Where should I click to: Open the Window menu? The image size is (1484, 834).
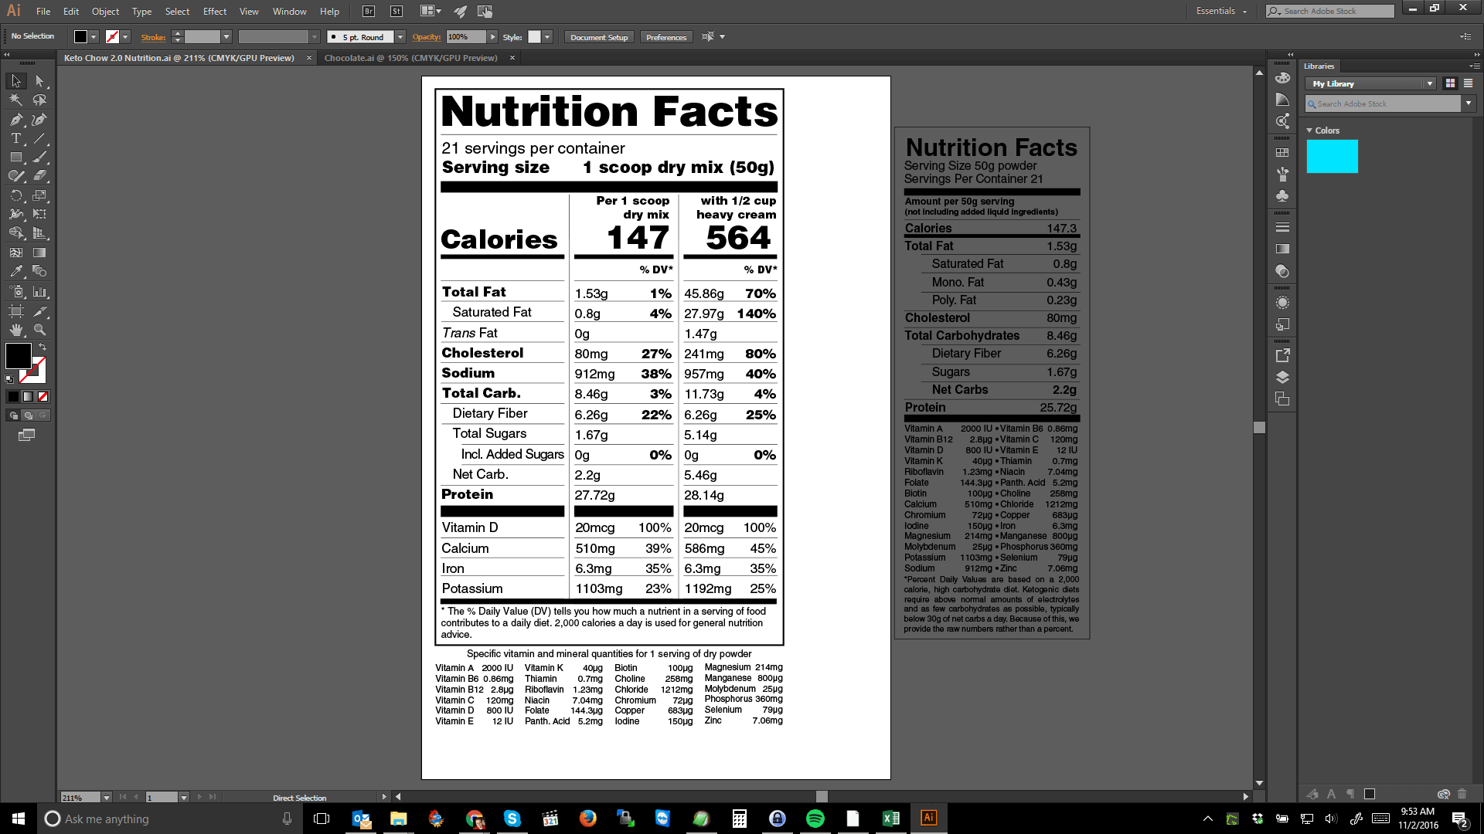click(288, 10)
